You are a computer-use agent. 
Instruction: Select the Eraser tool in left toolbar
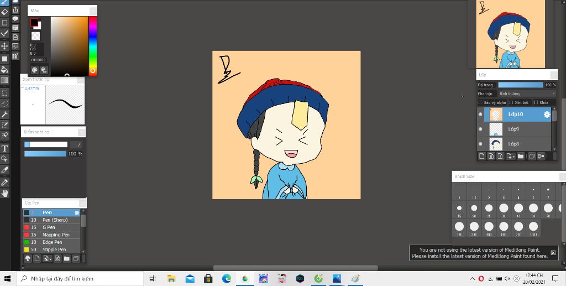4,12
